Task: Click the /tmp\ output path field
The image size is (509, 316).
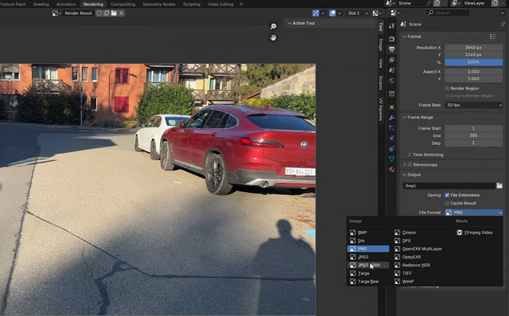Action: pyautogui.click(x=449, y=186)
